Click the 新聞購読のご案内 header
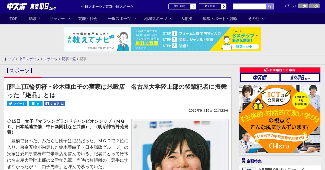 [x=280, y=70]
